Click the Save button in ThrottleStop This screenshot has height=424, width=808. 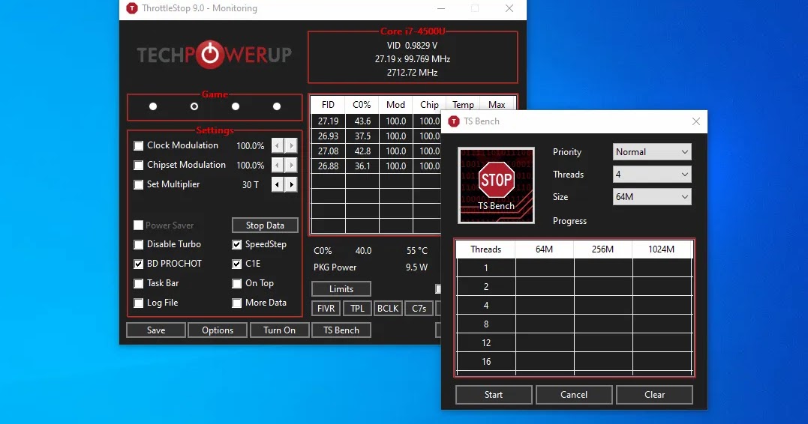point(155,330)
